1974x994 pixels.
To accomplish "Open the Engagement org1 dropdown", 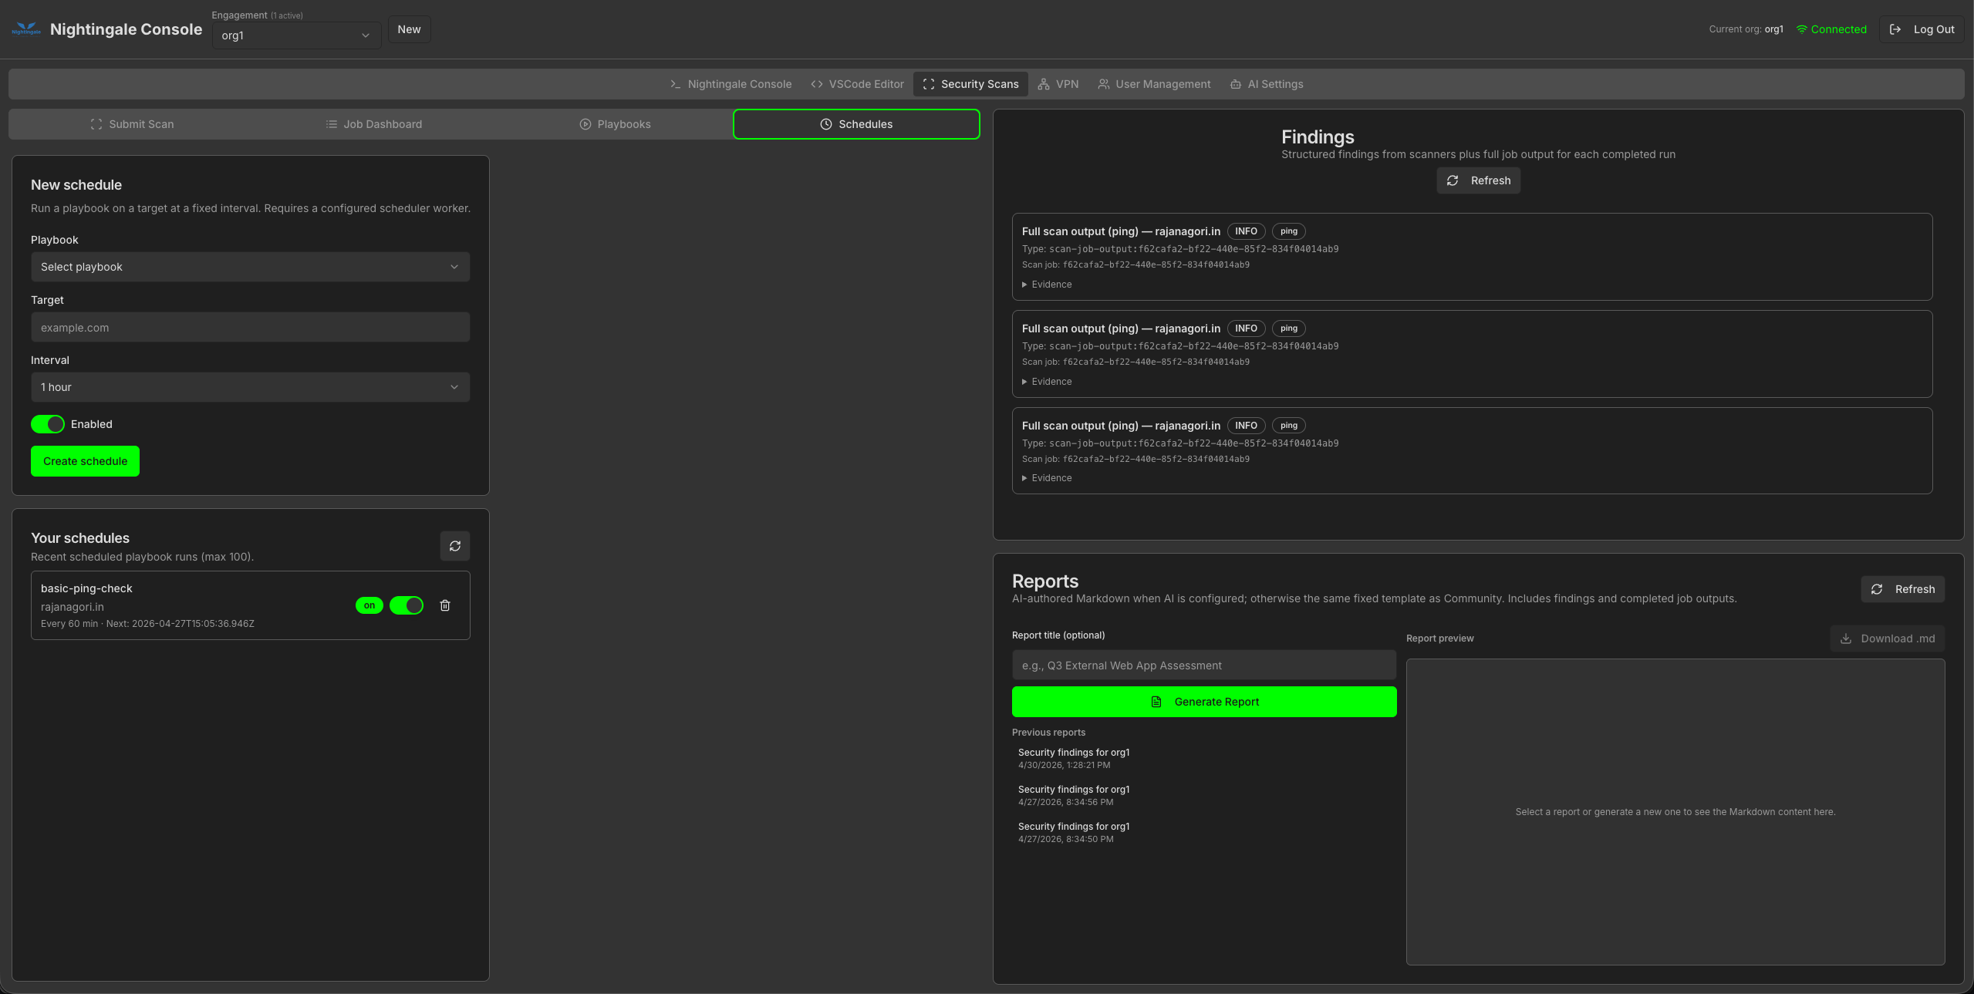I will (x=296, y=35).
